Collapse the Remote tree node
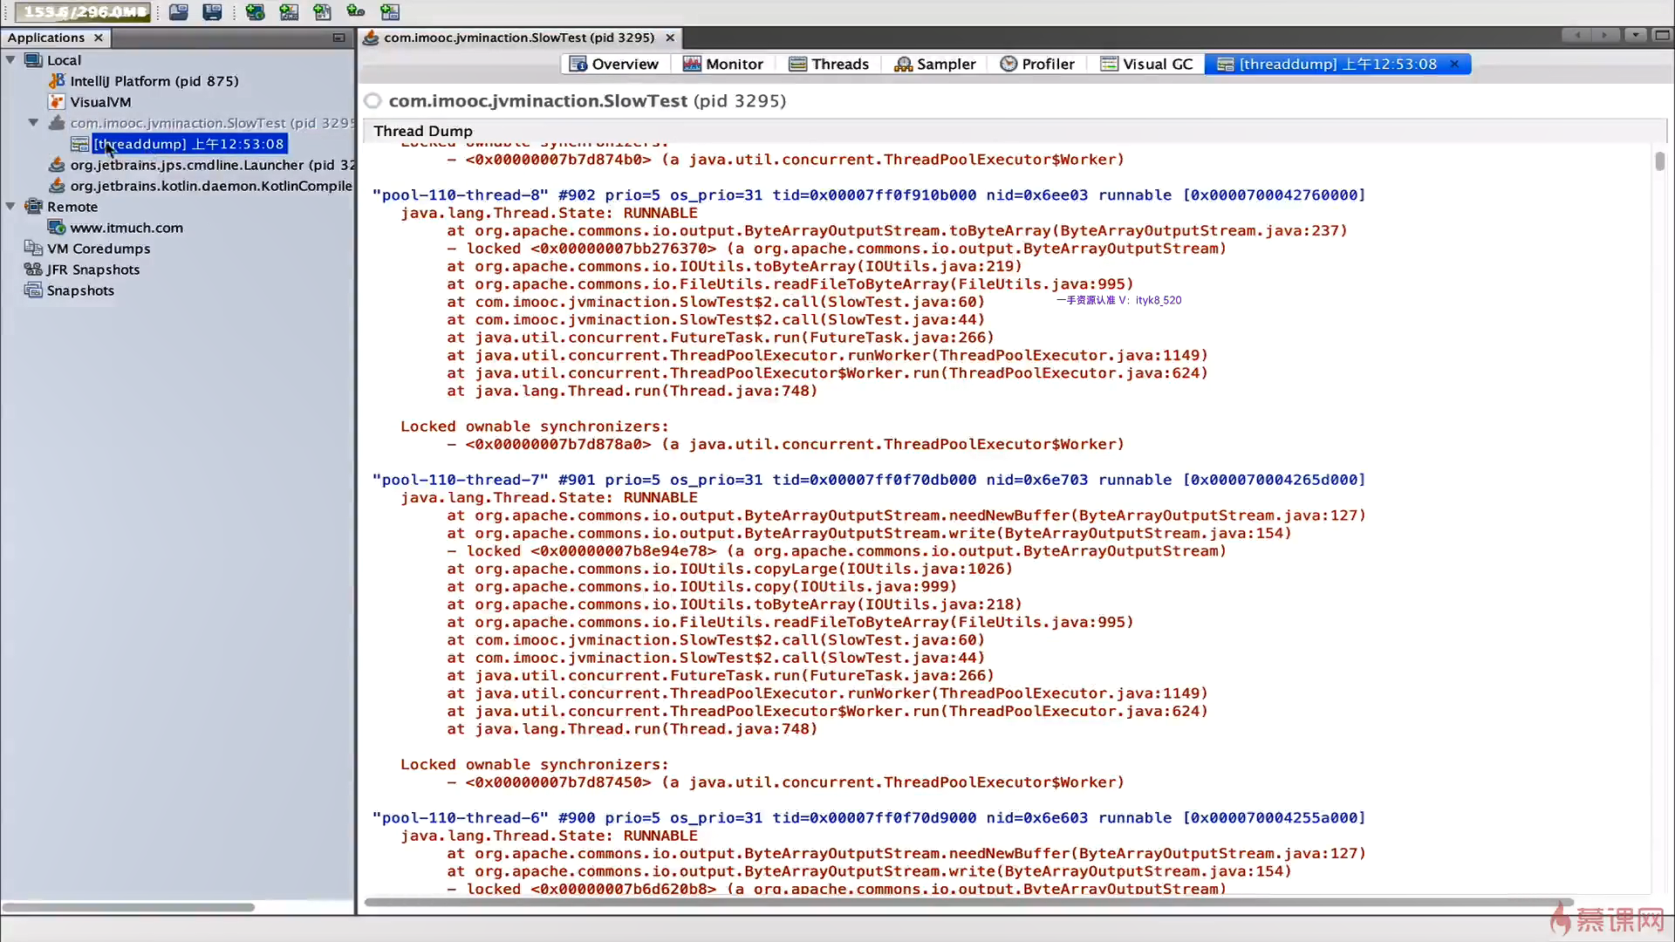Image resolution: width=1675 pixels, height=942 pixels. (x=10, y=207)
